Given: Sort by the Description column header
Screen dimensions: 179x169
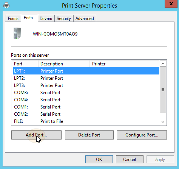Looking at the screenshot, I should [x=64, y=64].
